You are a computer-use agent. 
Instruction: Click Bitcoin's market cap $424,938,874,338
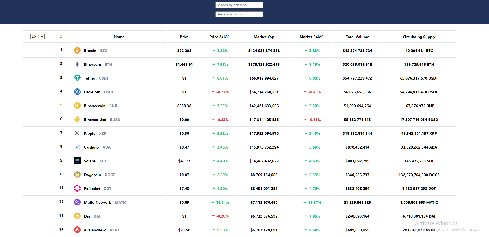click(x=264, y=51)
